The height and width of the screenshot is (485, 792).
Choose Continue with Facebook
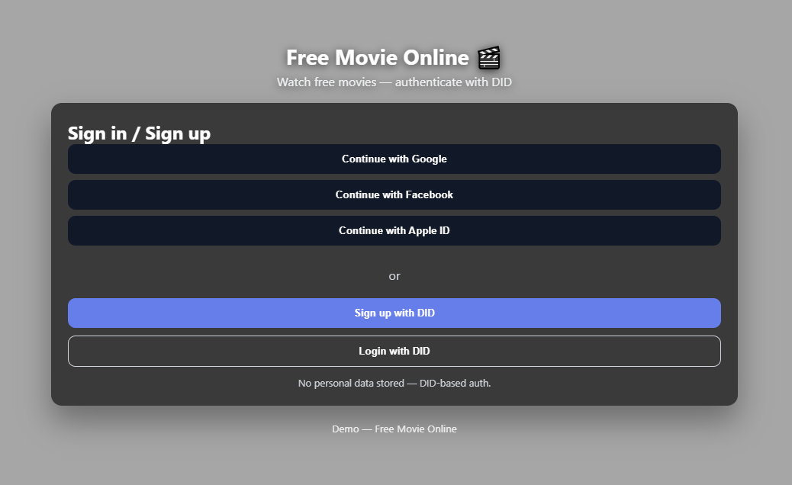click(x=394, y=195)
